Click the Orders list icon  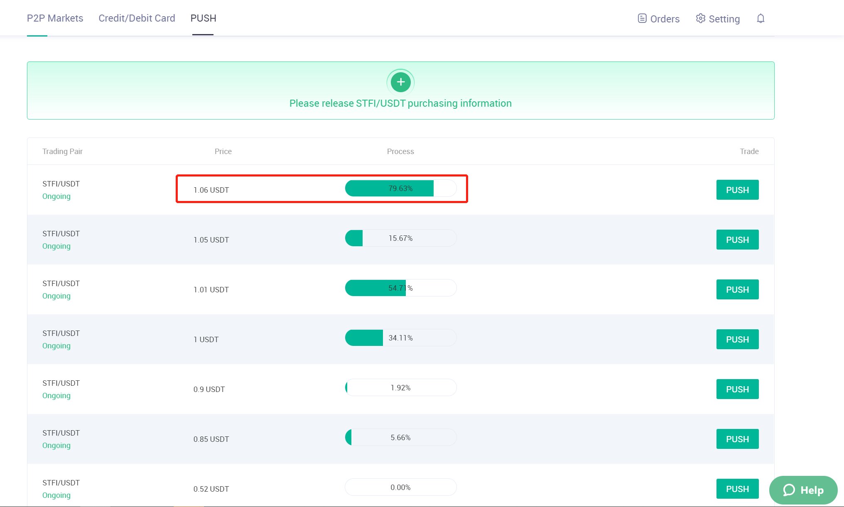point(642,19)
